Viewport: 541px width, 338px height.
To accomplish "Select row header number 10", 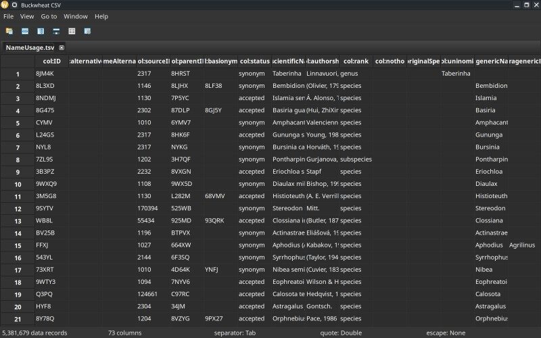I will (x=18, y=184).
